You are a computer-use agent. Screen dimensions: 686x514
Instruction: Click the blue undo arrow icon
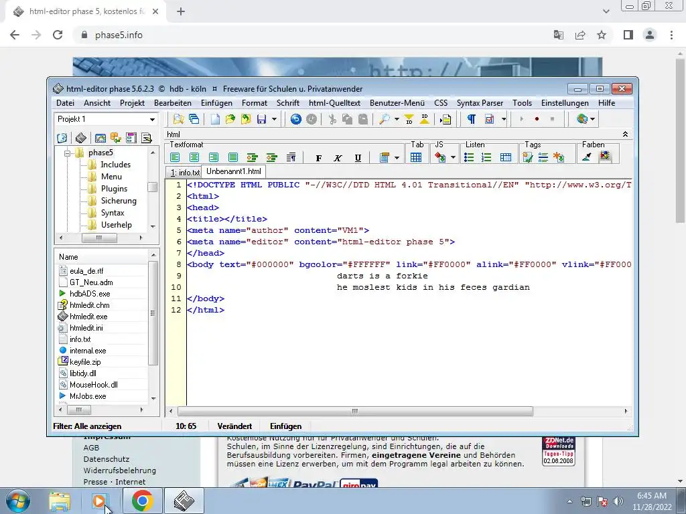[295, 119]
